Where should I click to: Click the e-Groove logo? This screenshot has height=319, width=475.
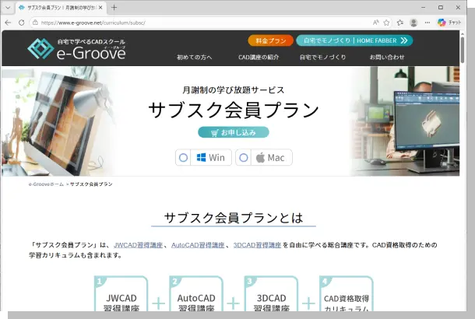click(x=76, y=48)
